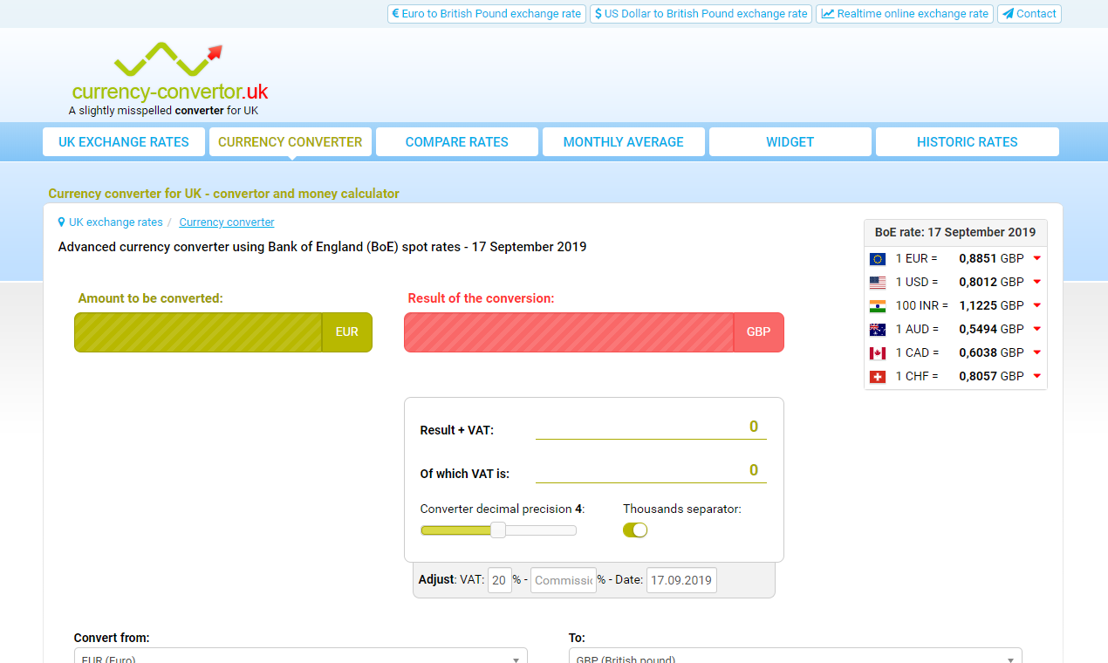Click the India flag next to the INR rate
Screen dimensions: 1108x663
pyautogui.click(x=877, y=305)
